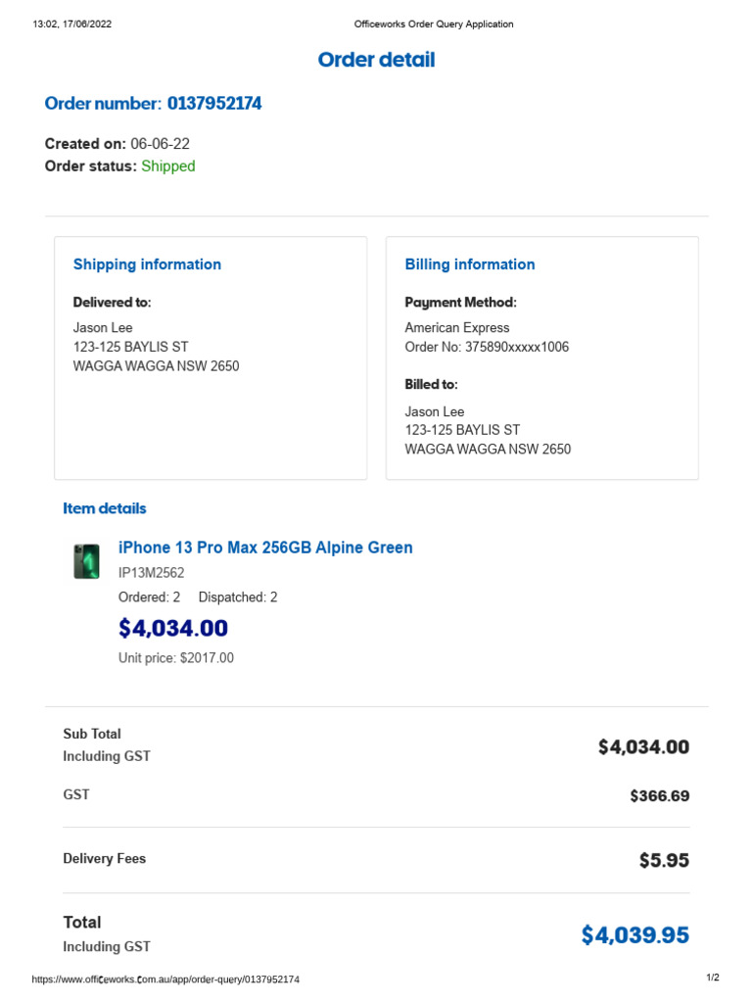Click the Billed to label
The width and height of the screenshot is (752, 1003).
431,384
